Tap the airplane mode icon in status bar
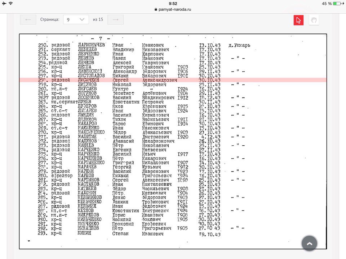 click(4, 3)
